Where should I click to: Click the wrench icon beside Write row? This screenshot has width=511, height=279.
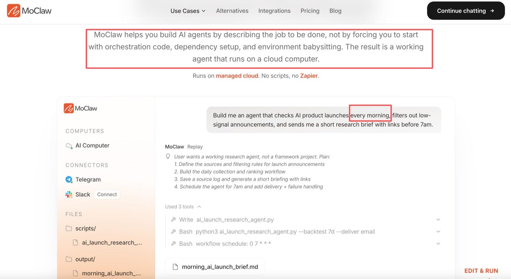173,220
